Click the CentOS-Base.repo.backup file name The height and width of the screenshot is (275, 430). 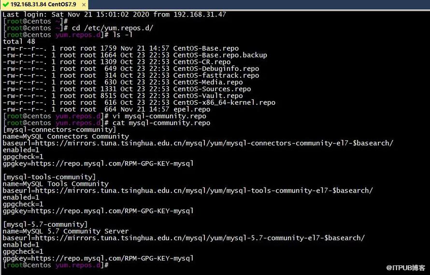pyautogui.click(x=220, y=55)
